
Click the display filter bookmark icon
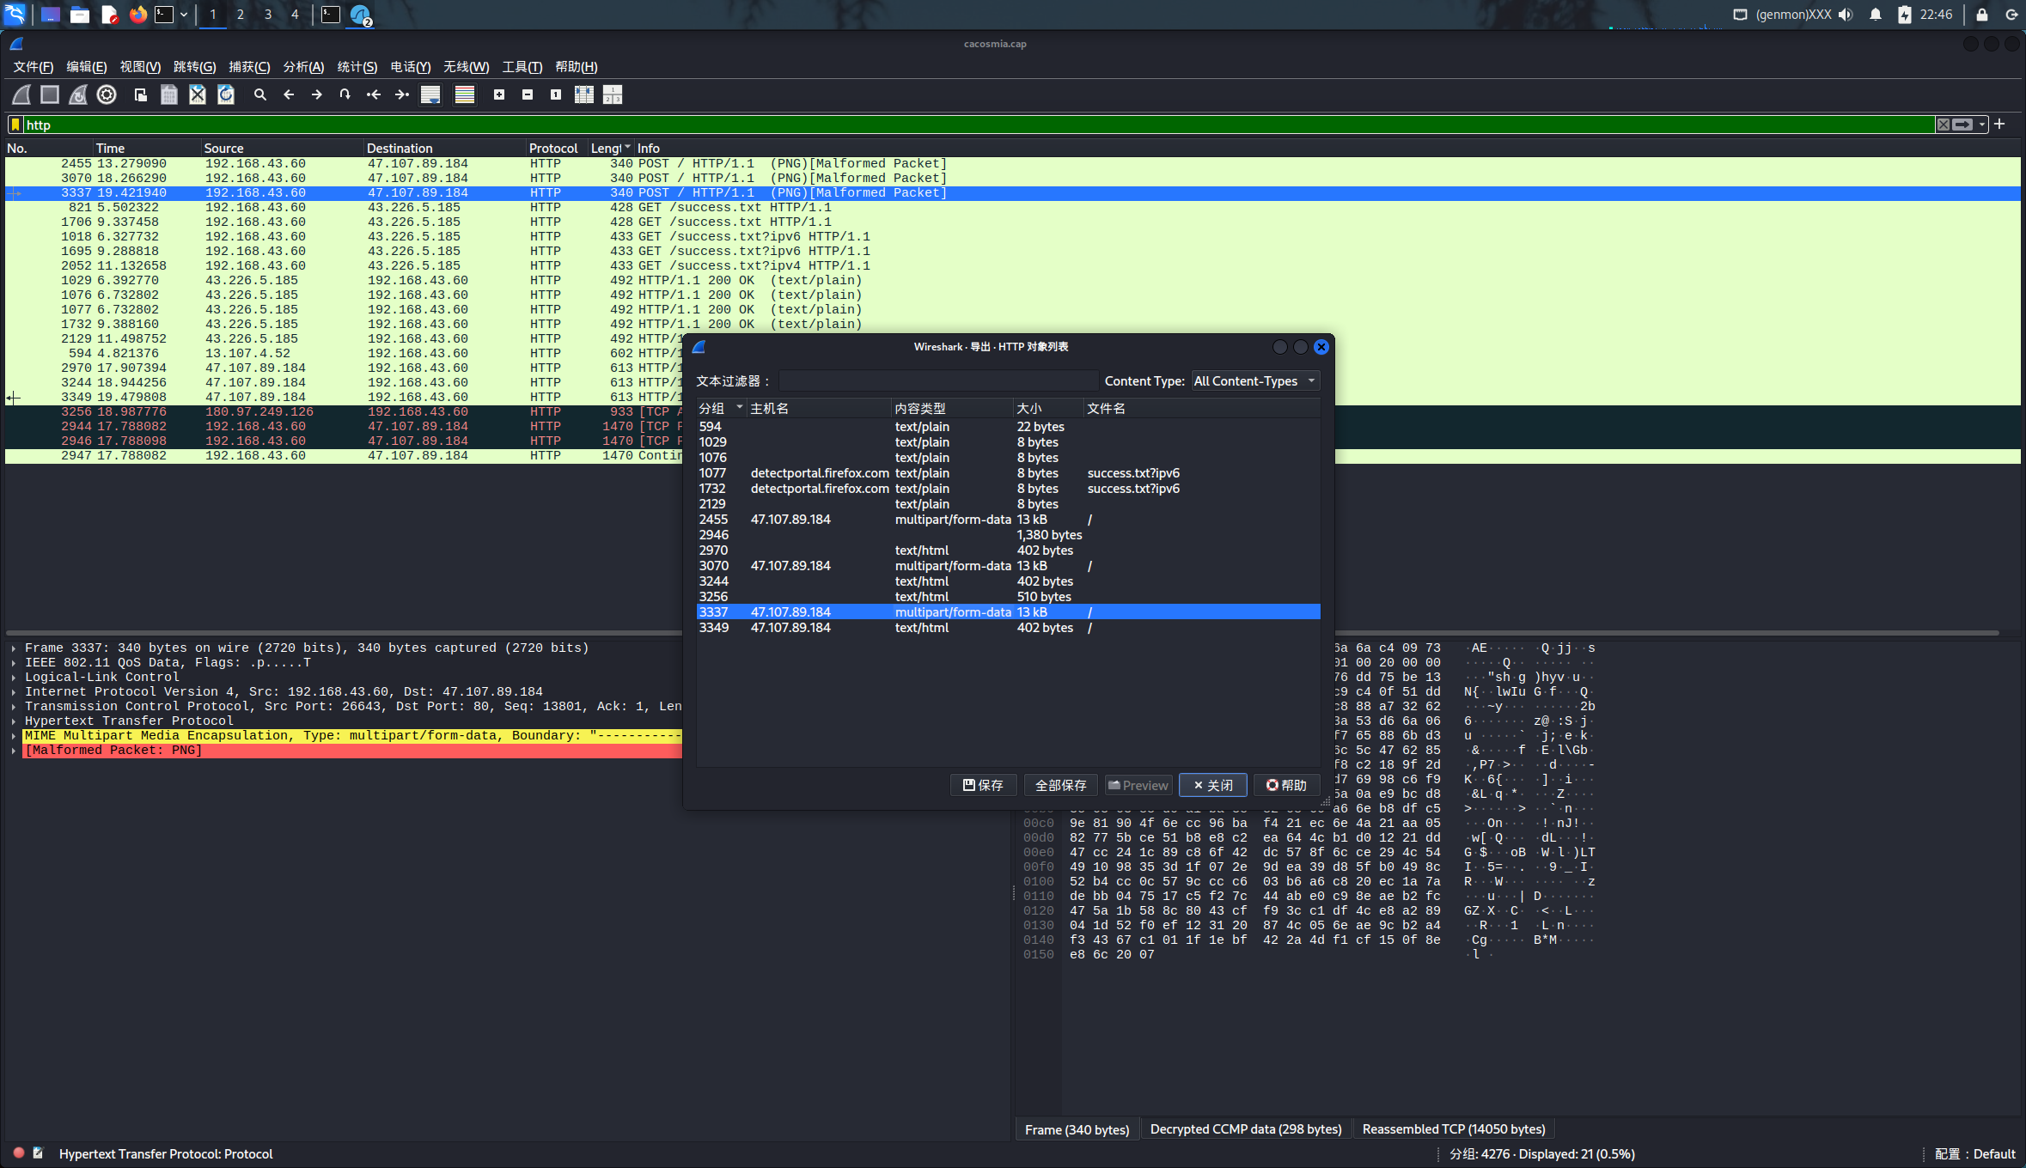tap(15, 125)
